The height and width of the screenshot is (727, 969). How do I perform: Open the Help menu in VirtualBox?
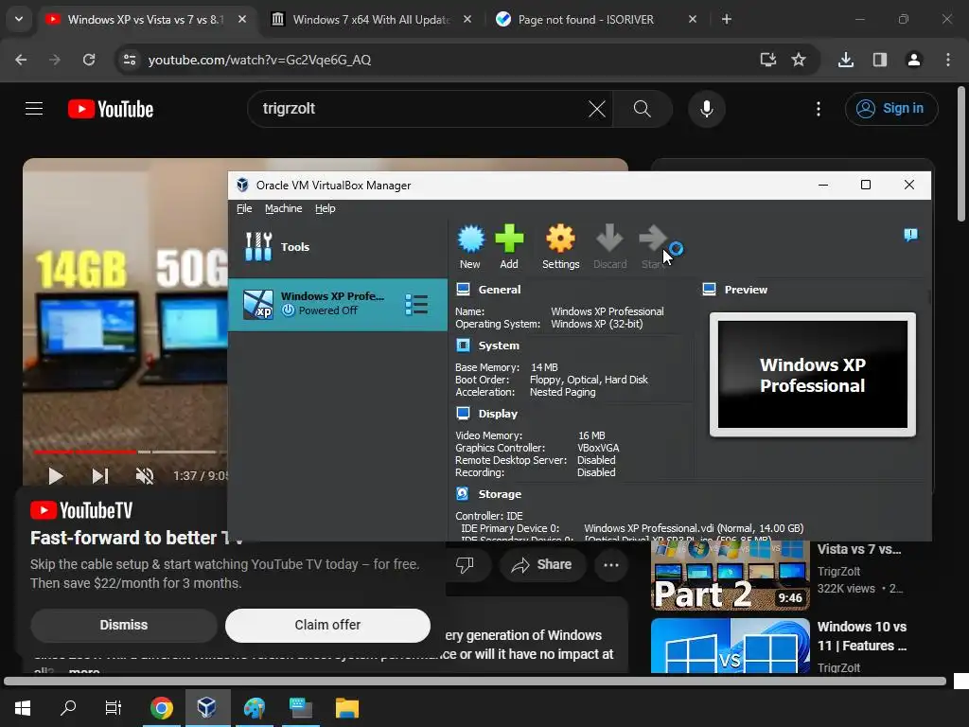326,208
